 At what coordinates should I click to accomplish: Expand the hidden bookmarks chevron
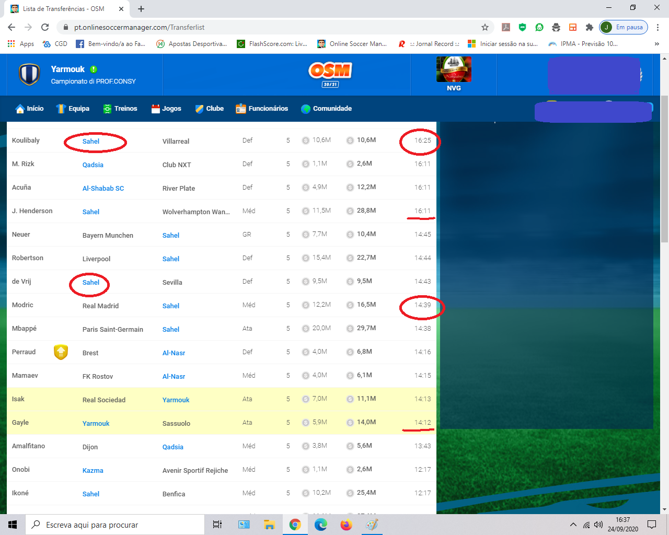pyautogui.click(x=656, y=44)
